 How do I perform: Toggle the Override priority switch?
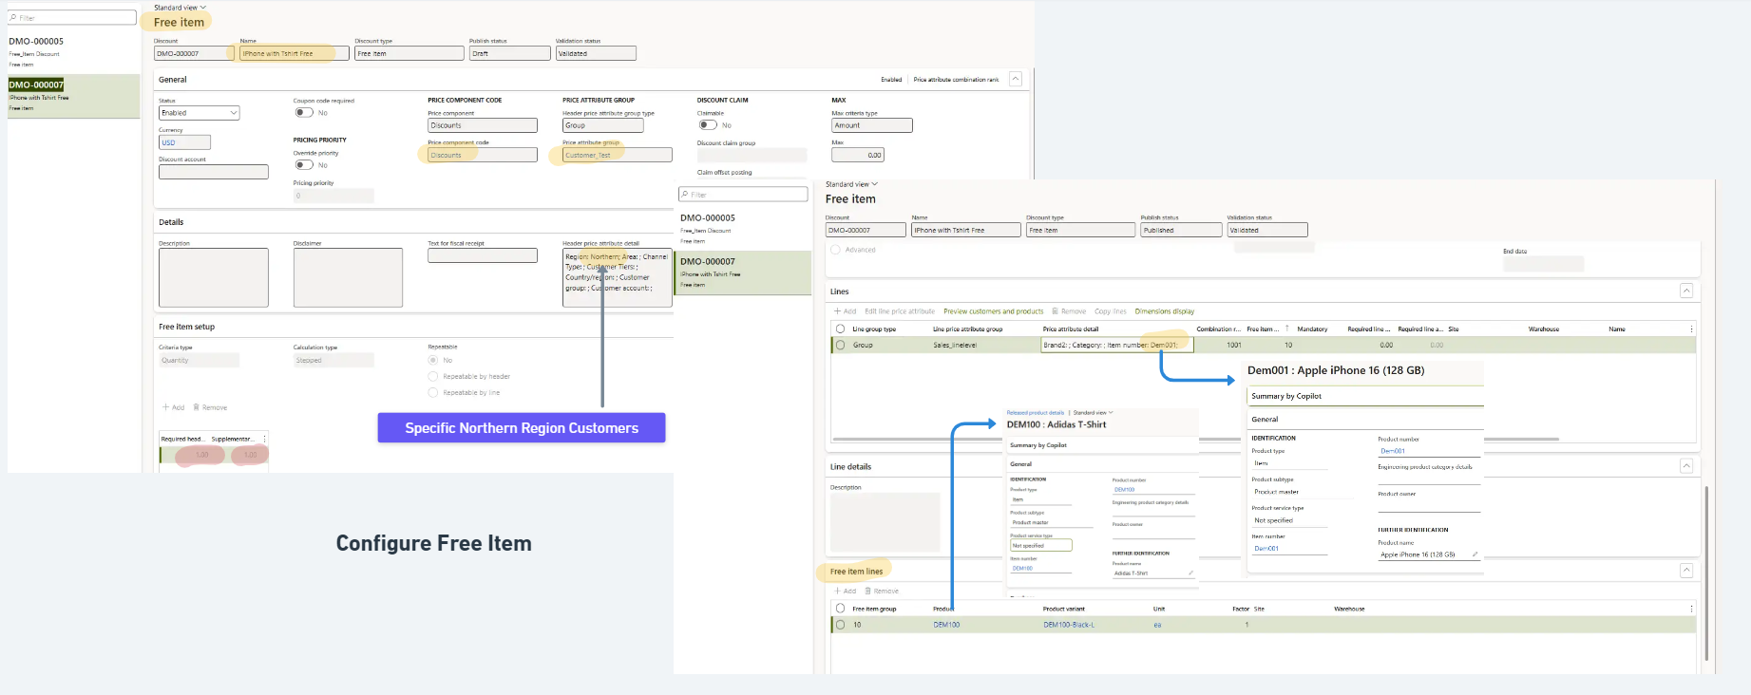pos(304,165)
